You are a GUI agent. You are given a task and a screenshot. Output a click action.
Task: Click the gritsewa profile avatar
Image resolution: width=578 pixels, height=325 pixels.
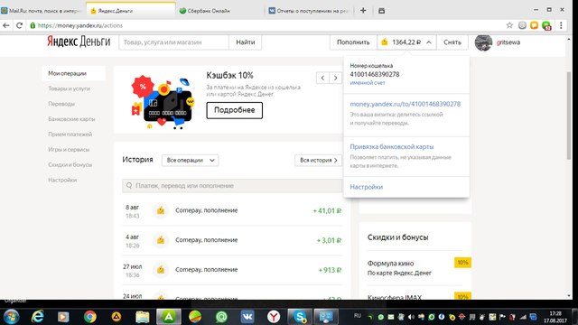tap(483, 42)
